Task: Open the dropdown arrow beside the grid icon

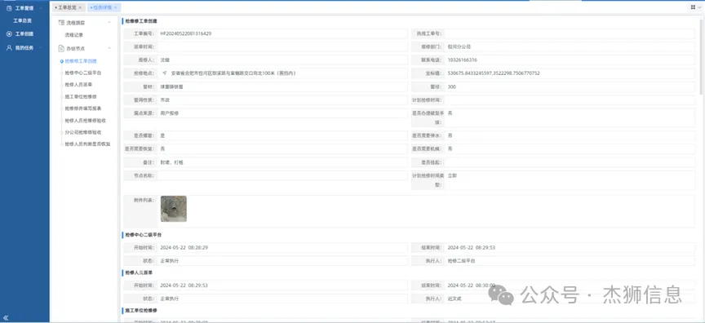Action: coord(699,7)
